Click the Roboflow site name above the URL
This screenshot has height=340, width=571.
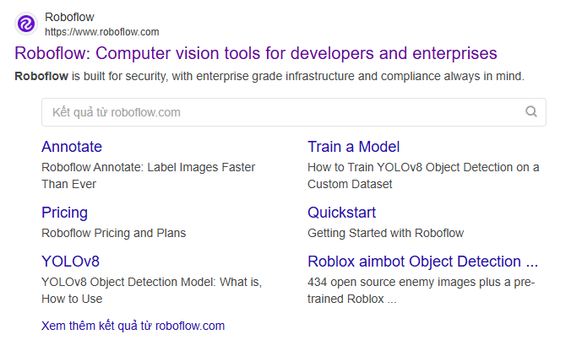(x=70, y=17)
